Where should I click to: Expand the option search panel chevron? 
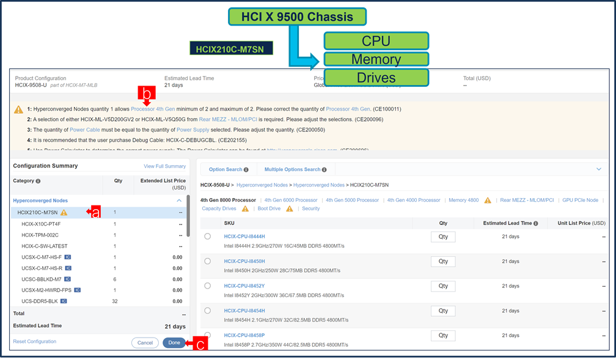tap(599, 169)
